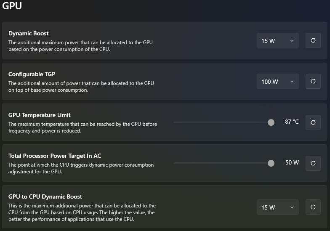The height and width of the screenshot is (231, 330).
Task: Open the Configurable TGP 100 W dropdown
Action: pyautogui.click(x=277, y=82)
